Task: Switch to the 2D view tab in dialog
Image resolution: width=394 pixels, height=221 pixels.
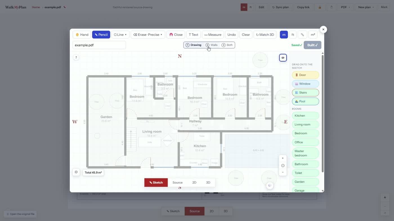Action: [194, 183]
